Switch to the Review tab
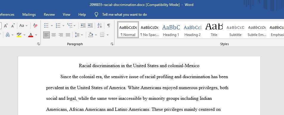 click(x=49, y=15)
